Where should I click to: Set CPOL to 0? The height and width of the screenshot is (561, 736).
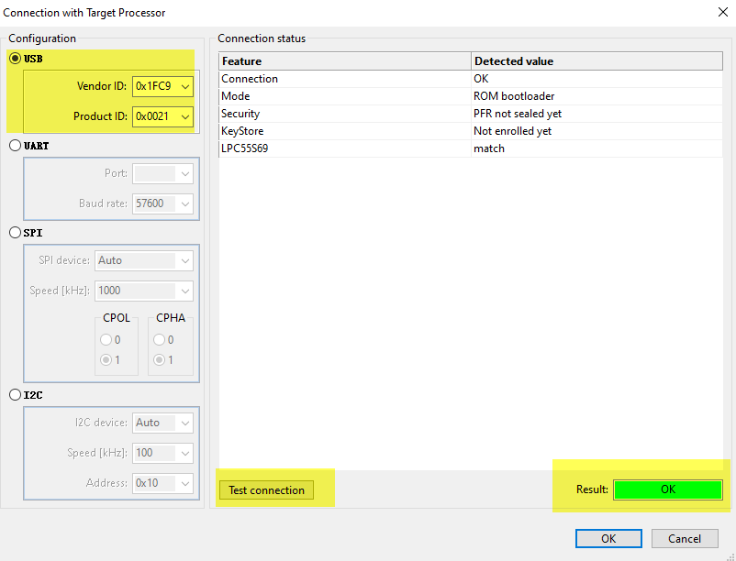pyautogui.click(x=106, y=339)
